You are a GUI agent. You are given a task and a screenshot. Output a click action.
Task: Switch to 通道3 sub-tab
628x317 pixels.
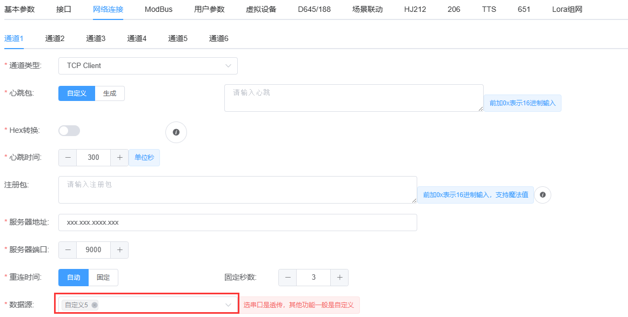96,38
